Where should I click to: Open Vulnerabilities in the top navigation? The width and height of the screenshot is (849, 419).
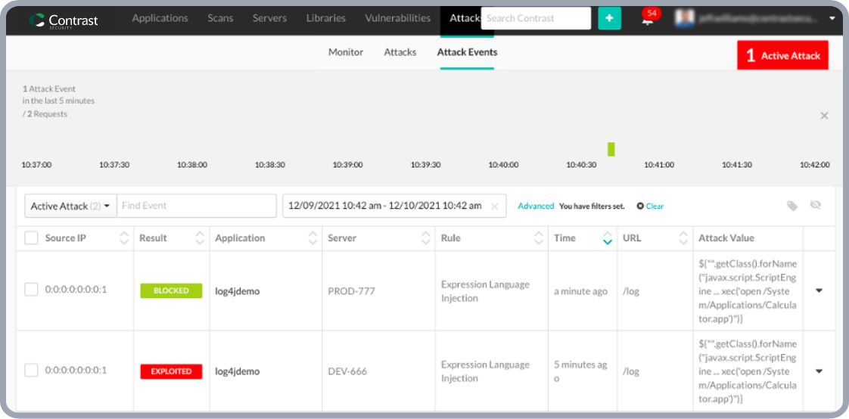click(397, 18)
